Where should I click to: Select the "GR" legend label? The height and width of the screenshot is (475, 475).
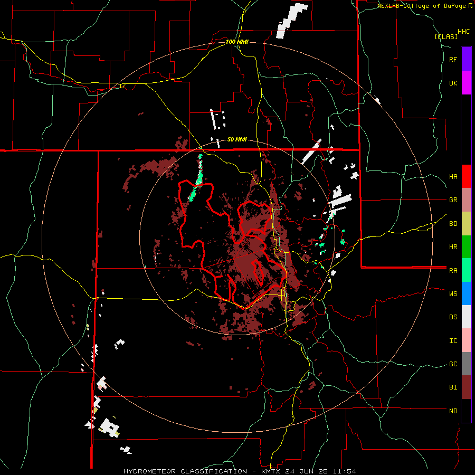453,200
